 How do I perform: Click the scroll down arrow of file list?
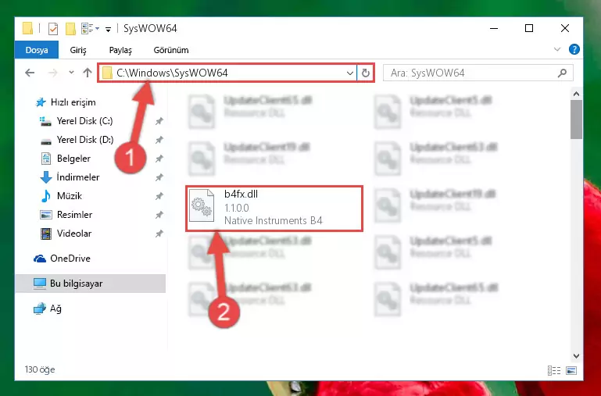coord(576,356)
